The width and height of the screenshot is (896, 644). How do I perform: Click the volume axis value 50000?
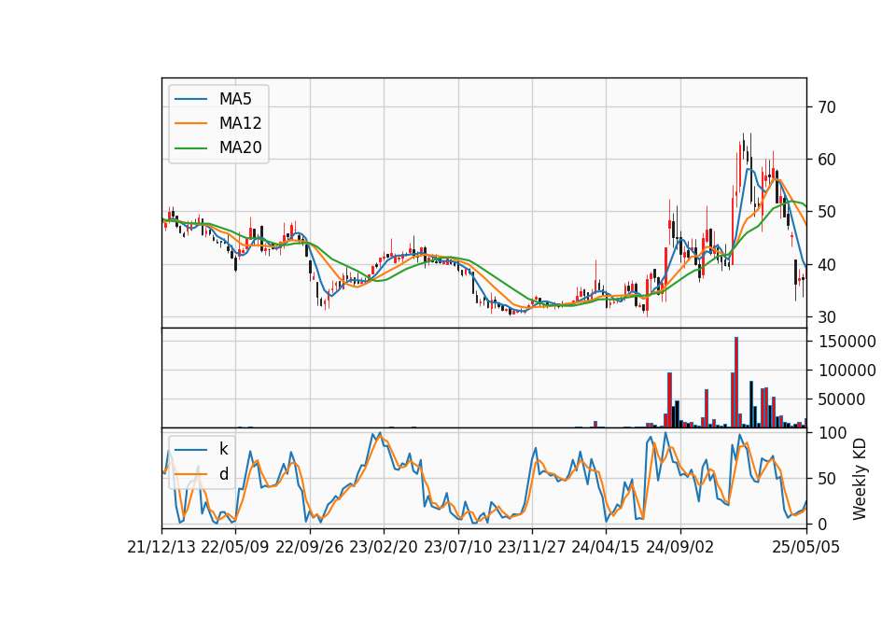[842, 400]
